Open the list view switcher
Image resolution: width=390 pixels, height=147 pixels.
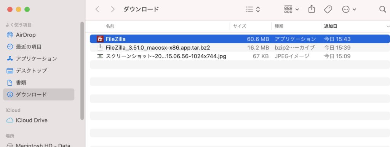[x=253, y=9]
